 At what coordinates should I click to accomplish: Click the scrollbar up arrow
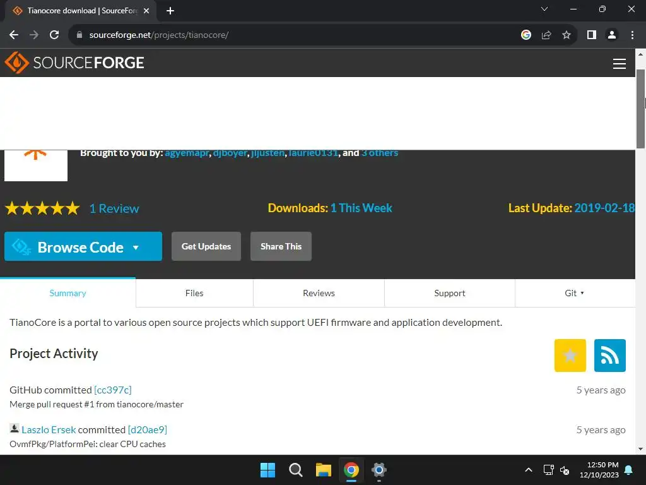click(x=641, y=54)
